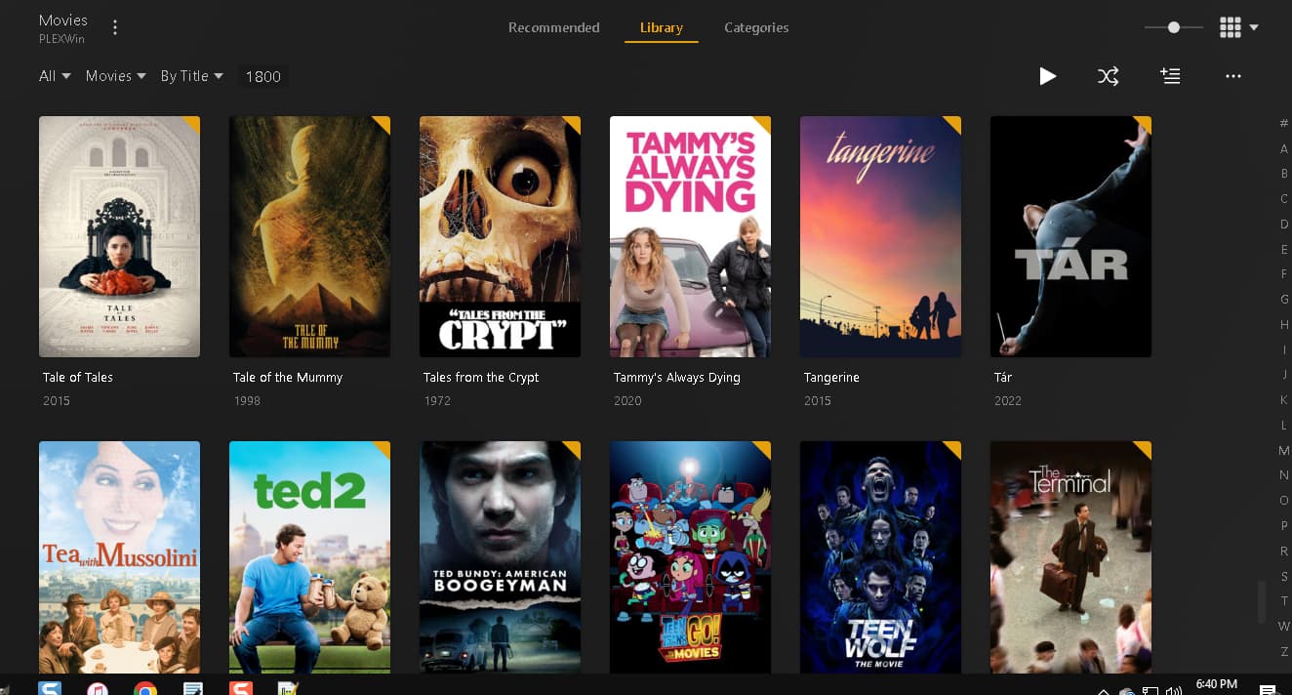
Task: Open Tales from the Crypt poster
Action: [500, 236]
